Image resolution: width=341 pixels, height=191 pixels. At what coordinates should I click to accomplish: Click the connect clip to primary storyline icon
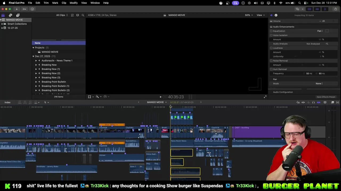pyautogui.click(x=19, y=102)
